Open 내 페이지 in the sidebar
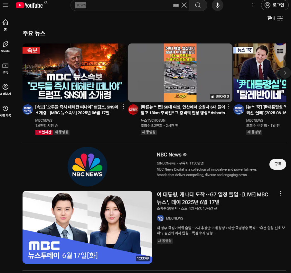This screenshot has height=273, width=291. [5, 89]
